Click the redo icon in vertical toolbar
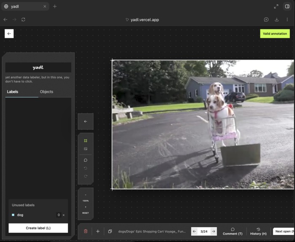The image size is (295, 242). pos(86,176)
